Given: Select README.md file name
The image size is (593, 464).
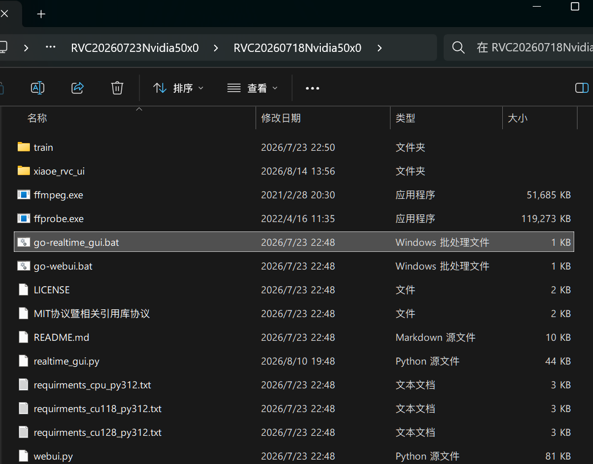Looking at the screenshot, I should click(x=61, y=338).
